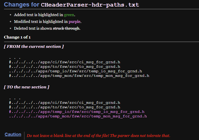Click the commented temp_mon line in the FROM section
The image size is (199, 140).
(x=79, y=76)
